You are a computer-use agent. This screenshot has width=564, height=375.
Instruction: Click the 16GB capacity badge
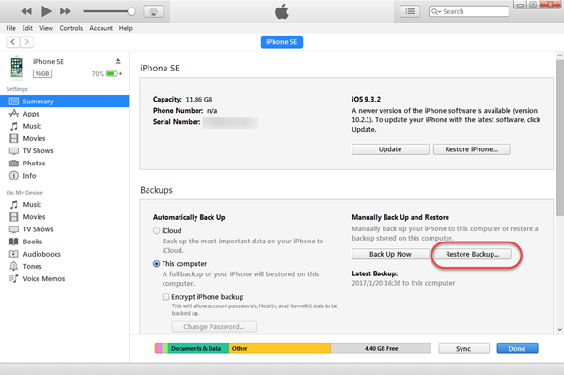(42, 73)
